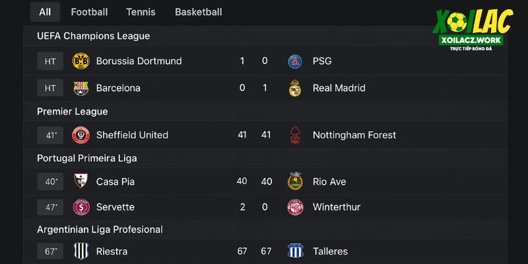Select the Servette club badge
This screenshot has width=528, height=264.
tap(81, 207)
